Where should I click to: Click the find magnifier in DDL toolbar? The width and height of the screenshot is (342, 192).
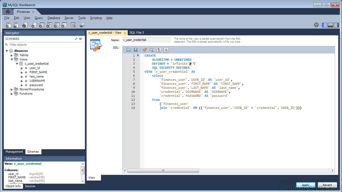[151, 50]
